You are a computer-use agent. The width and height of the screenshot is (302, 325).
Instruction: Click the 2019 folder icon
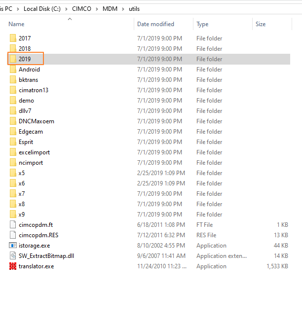13,59
